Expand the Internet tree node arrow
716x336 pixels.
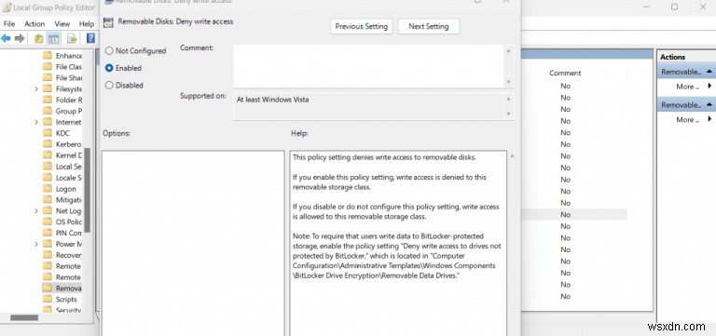tap(36, 122)
